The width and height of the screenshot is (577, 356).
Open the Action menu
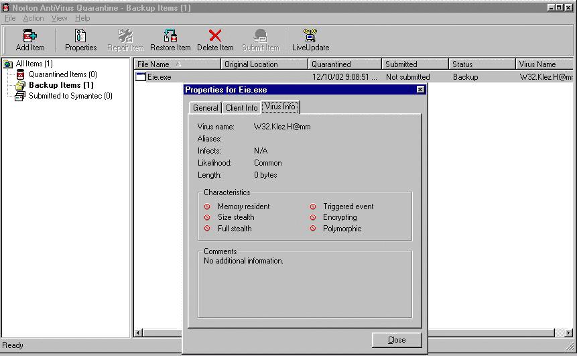(x=34, y=19)
